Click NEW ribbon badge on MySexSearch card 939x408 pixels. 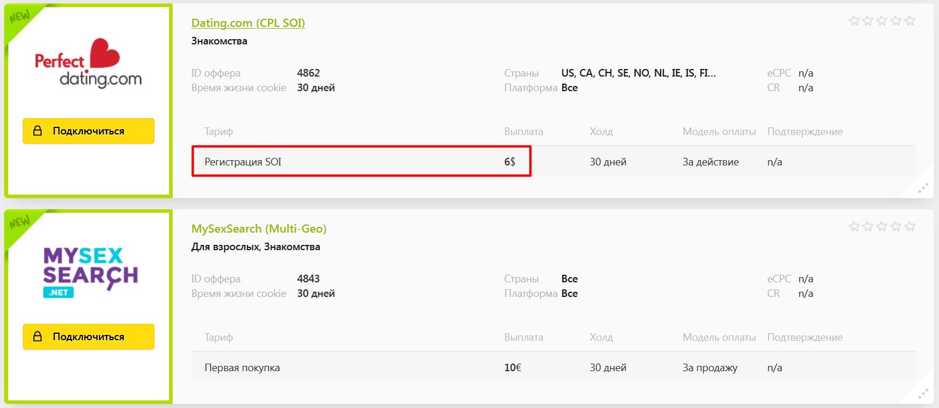coord(19,223)
